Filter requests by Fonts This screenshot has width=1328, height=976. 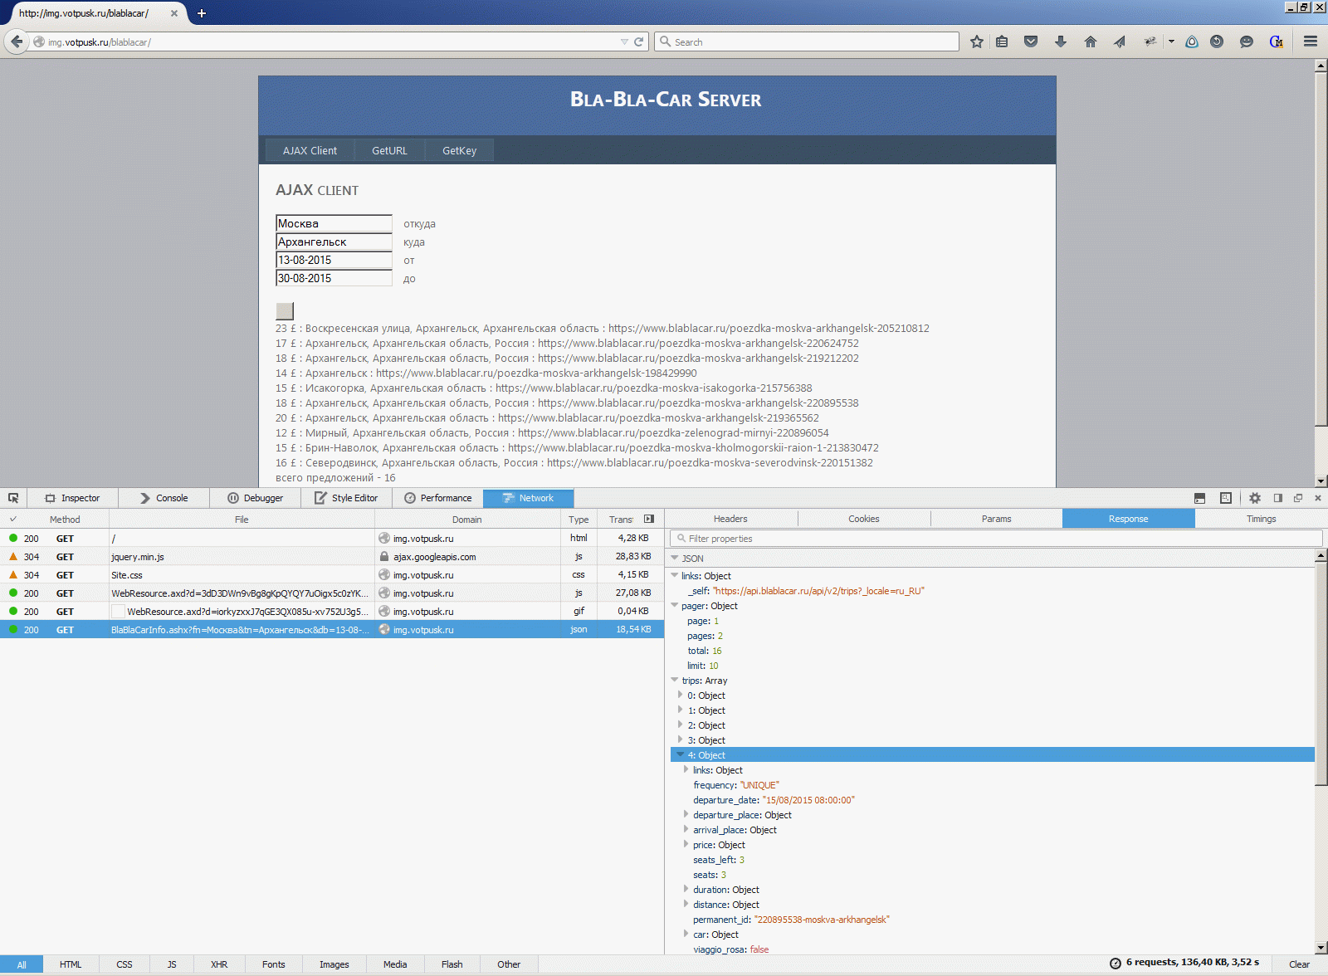274,964
